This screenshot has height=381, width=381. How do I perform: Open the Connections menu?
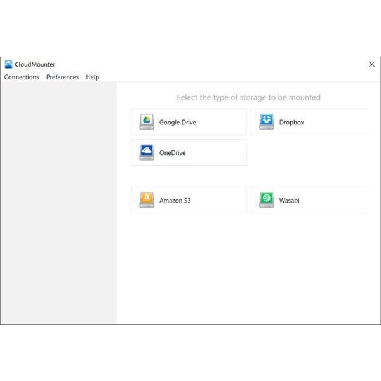(22, 77)
